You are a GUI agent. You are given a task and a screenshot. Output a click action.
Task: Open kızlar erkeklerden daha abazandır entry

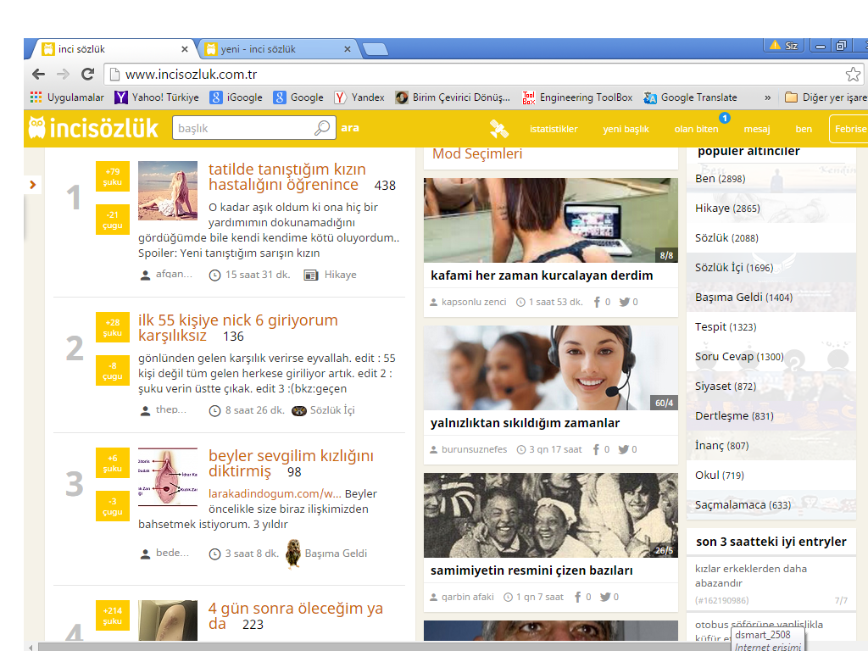pos(751,576)
